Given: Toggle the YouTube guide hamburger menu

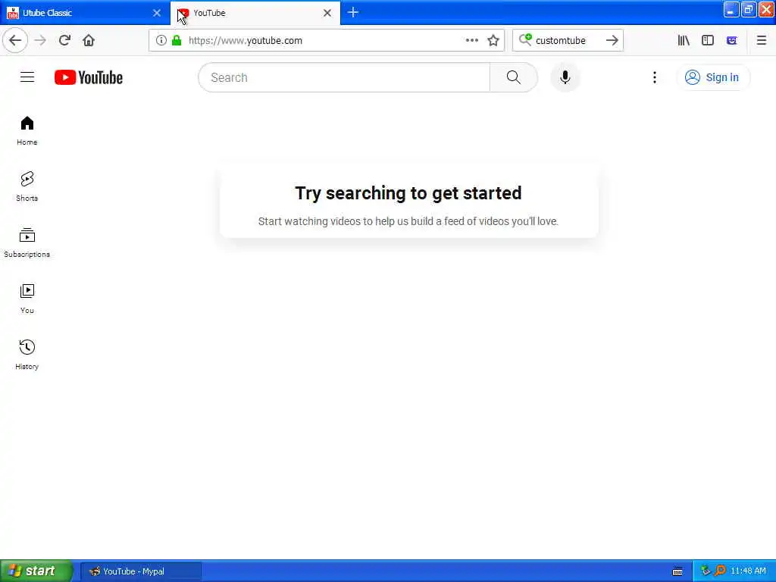Looking at the screenshot, I should (x=27, y=77).
